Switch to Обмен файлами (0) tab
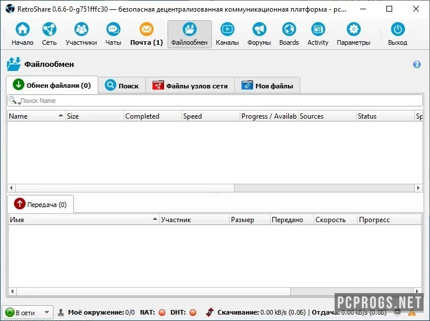Screen dimensions: 430x321 52,85
